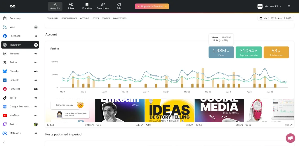Open the Inbox section
This screenshot has height=146, width=299.
coord(71,6)
